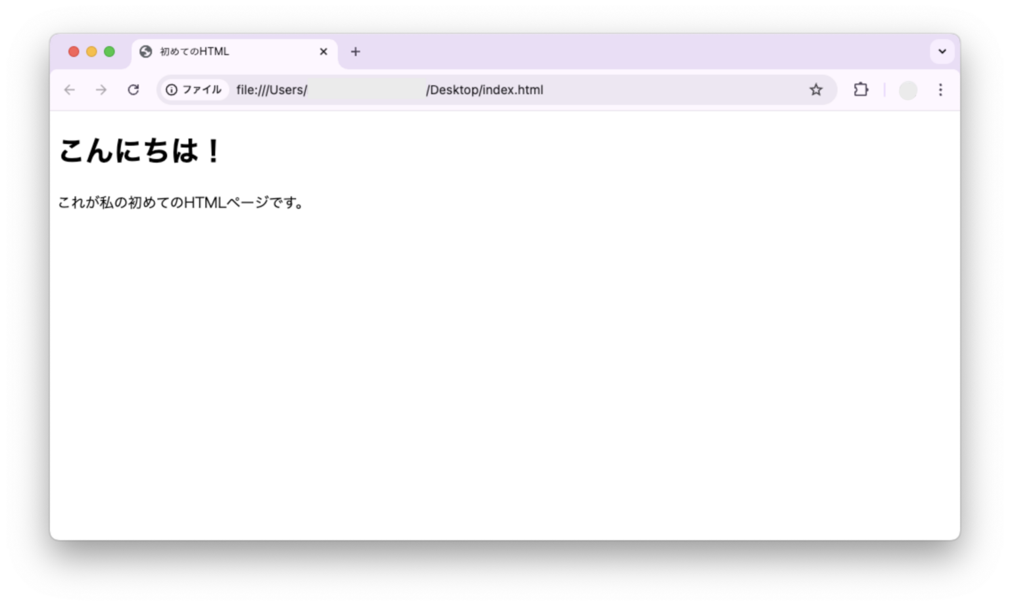Open Chrome's three-dot menu
The image size is (1010, 606).
click(940, 90)
